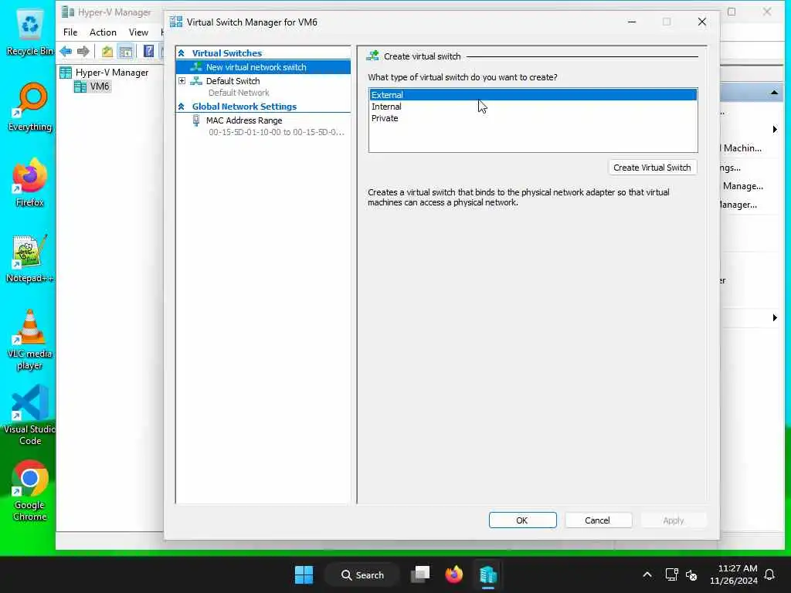Open Task View on taskbar

(x=420, y=574)
